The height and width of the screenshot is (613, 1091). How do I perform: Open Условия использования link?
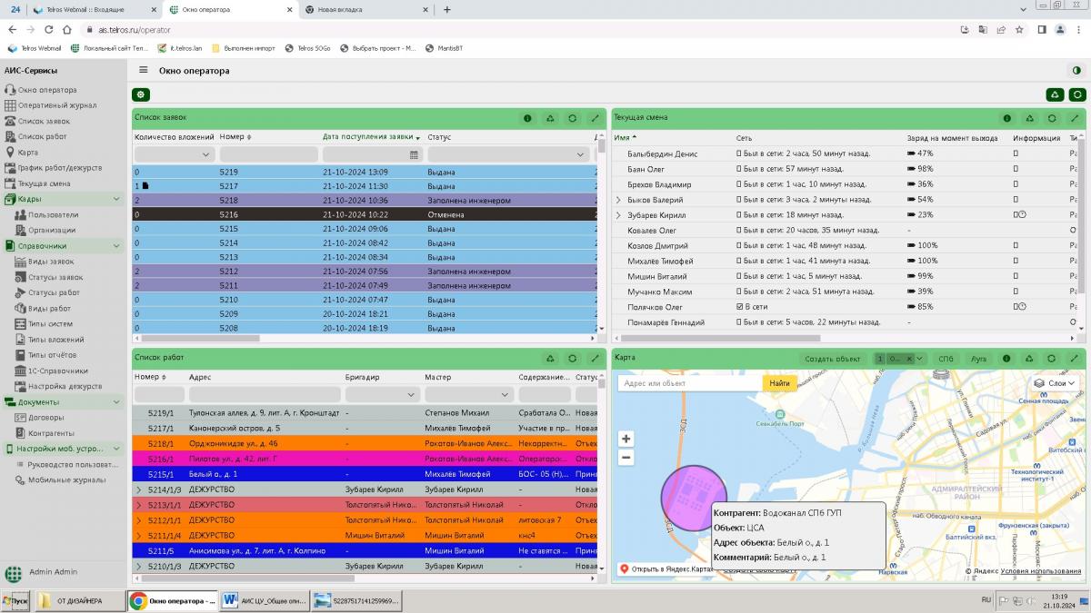(x=1041, y=570)
